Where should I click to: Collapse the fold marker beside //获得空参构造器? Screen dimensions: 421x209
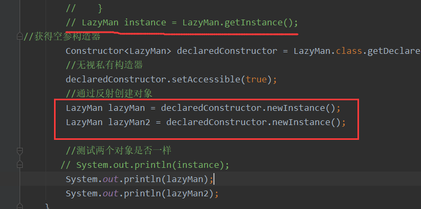pos(20,36)
